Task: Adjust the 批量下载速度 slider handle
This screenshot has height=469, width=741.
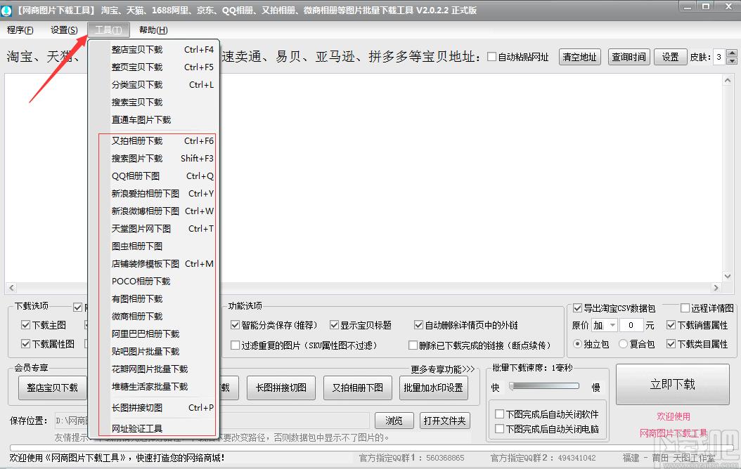Action: click(511, 386)
